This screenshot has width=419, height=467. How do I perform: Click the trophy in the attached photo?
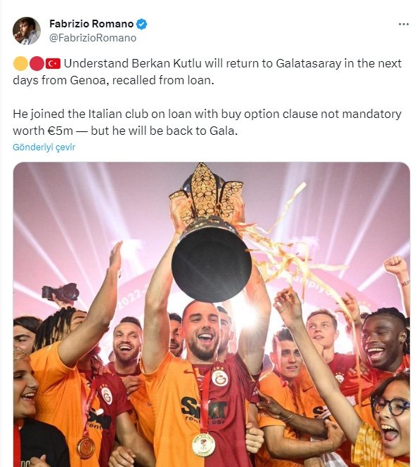(210, 232)
